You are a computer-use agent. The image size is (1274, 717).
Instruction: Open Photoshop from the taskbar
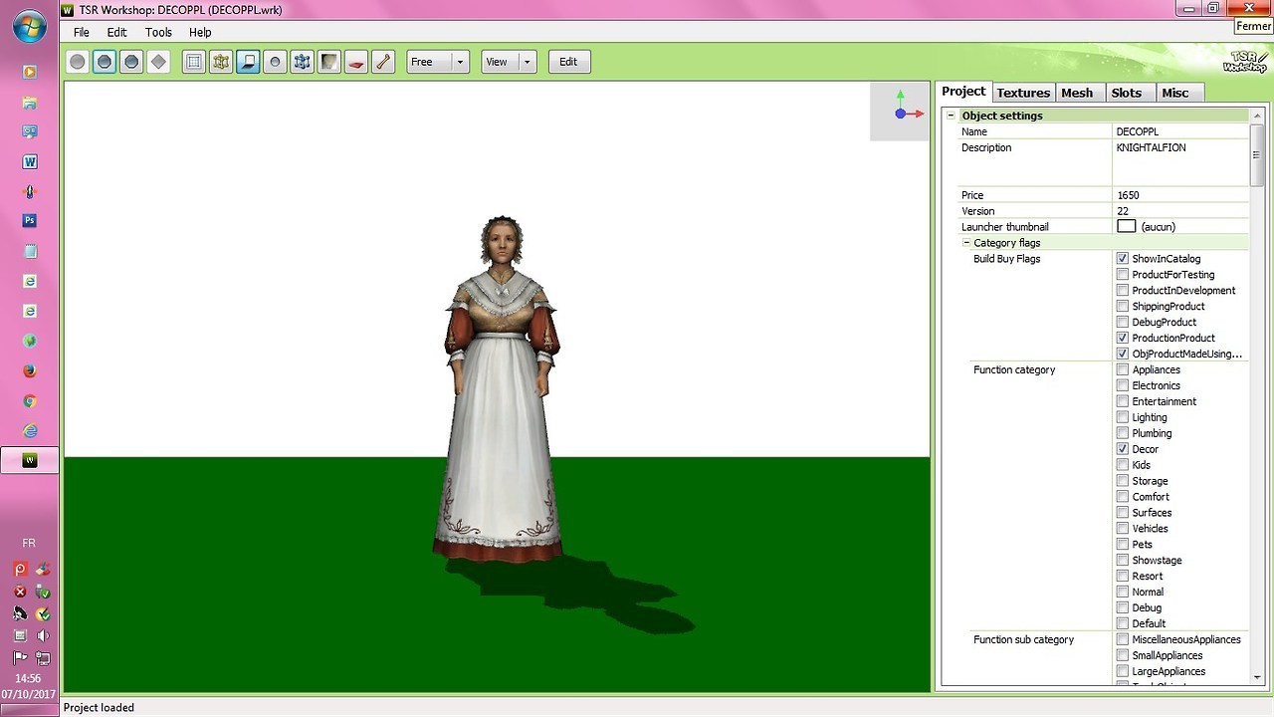[30, 221]
